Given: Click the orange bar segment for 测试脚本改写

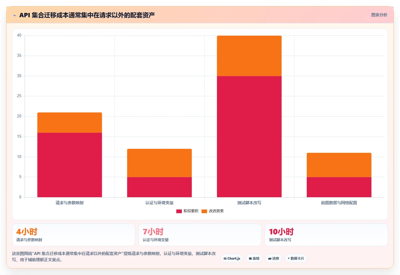Looking at the screenshot, I should point(249,56).
